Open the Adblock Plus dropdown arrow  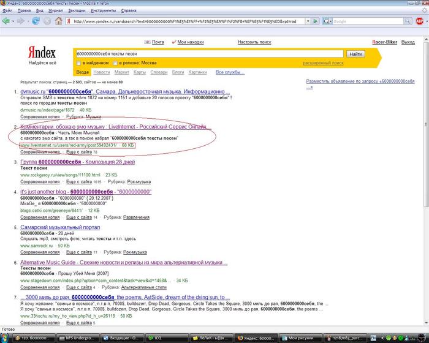click(427, 21)
